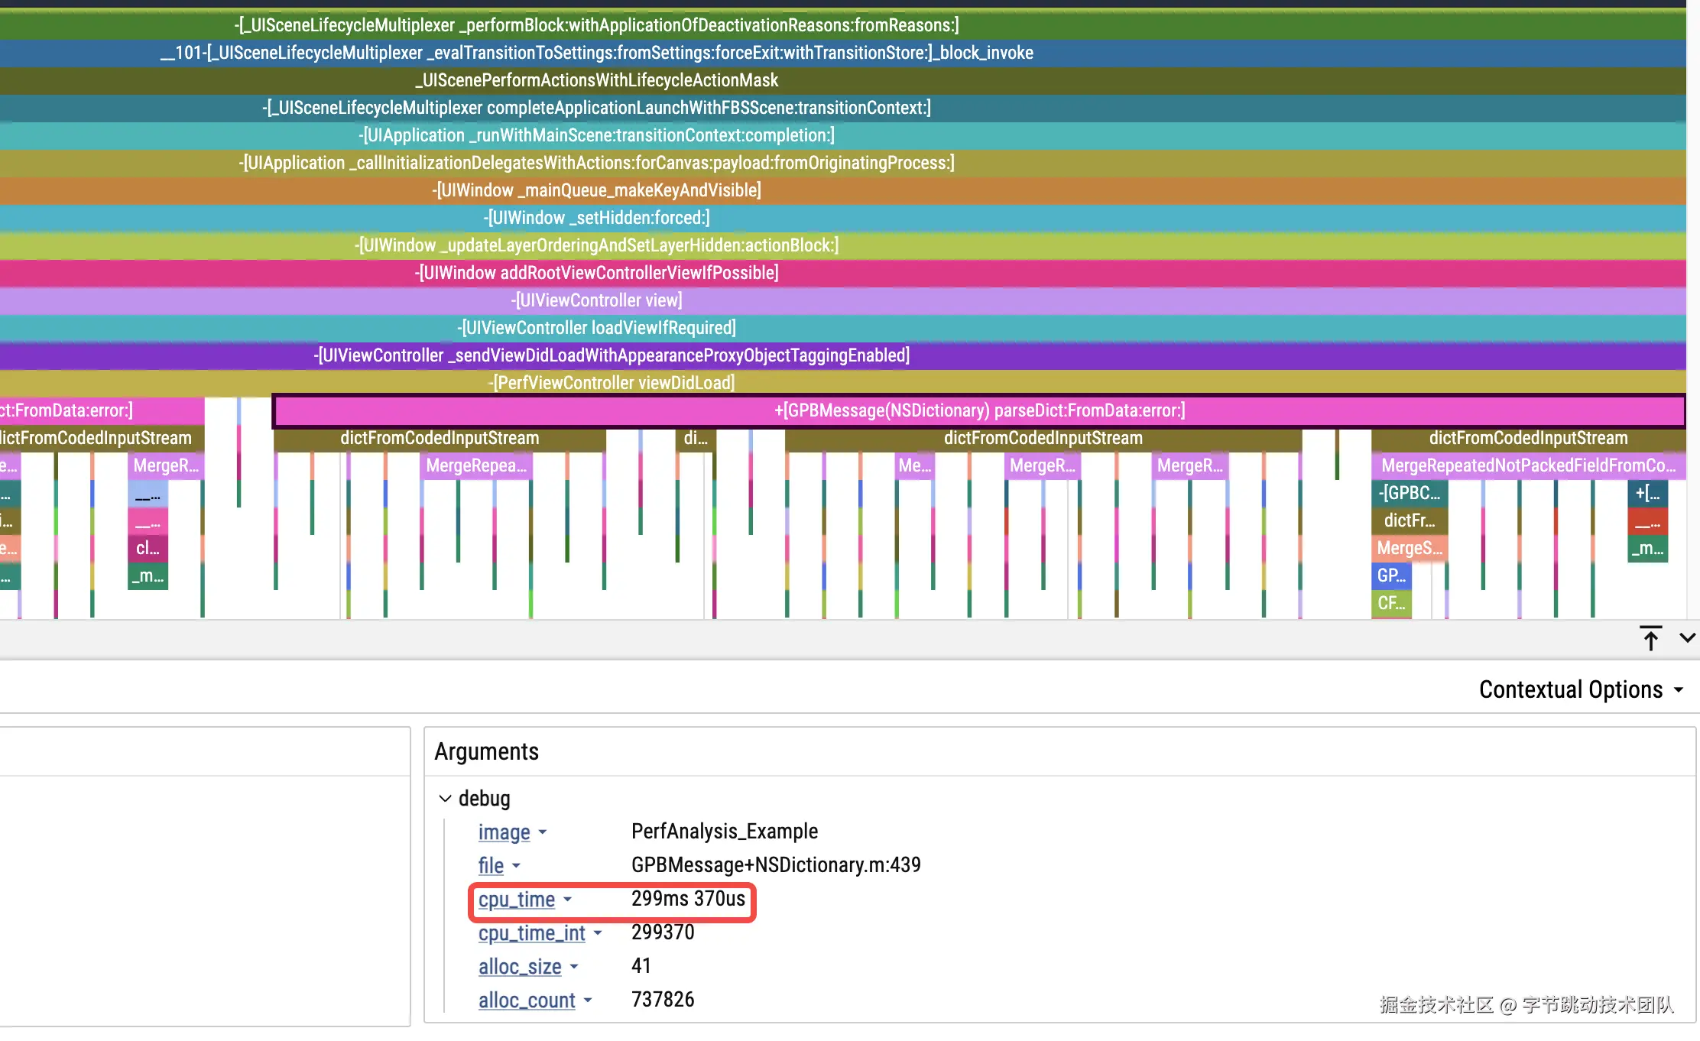Click the UIWindow _mainQueue_makeKeyAndVisible slice
This screenshot has width=1700, height=1041.
(596, 190)
